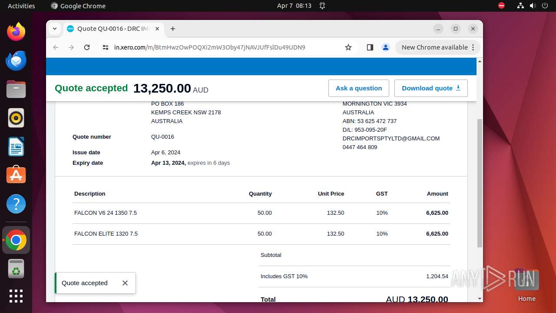Open New Chrome available update menu
The width and height of the screenshot is (556, 313).
[x=437, y=47]
